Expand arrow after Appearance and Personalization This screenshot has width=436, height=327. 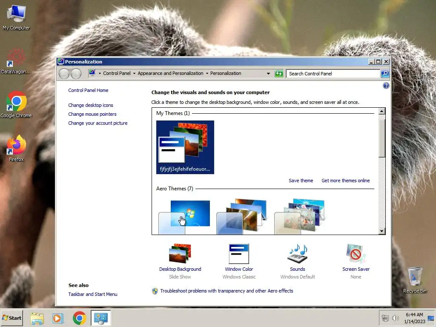tap(207, 74)
